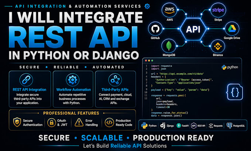Image resolution: width=251 pixels, height=151 pixels.
Task: Click the red dot in code window title bar
Action: point(146,61)
